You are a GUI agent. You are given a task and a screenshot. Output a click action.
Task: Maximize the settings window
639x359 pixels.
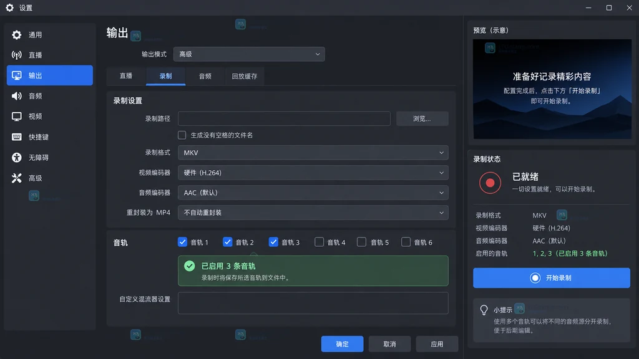pyautogui.click(x=609, y=7)
